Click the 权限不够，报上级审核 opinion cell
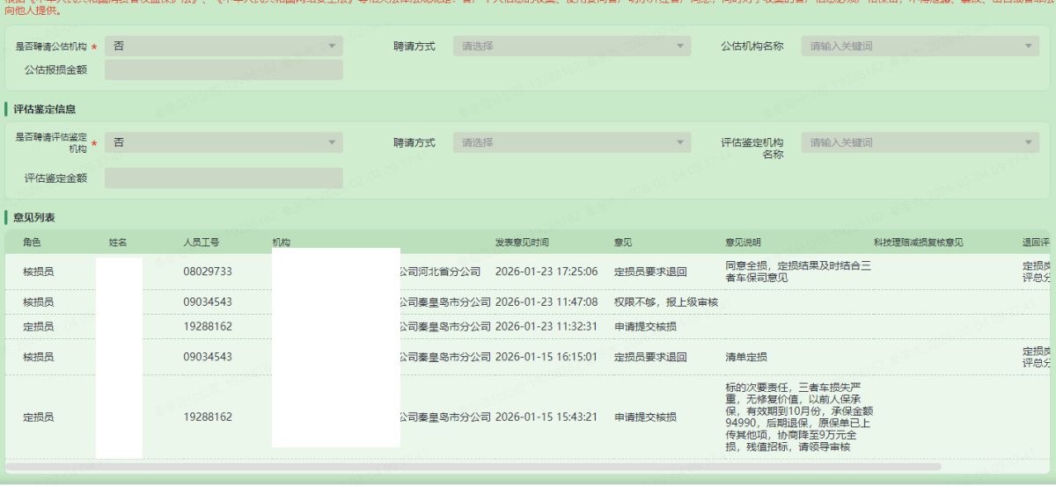 pos(665,302)
